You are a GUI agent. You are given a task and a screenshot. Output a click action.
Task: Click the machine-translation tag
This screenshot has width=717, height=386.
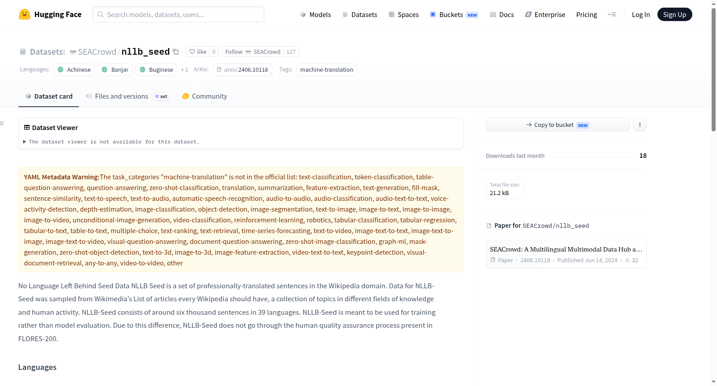[327, 69]
